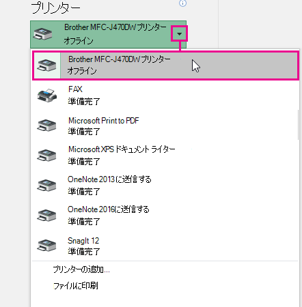Click the printer icon in the green selected printer box
This screenshot has width=302, height=307.
(x=42, y=34)
